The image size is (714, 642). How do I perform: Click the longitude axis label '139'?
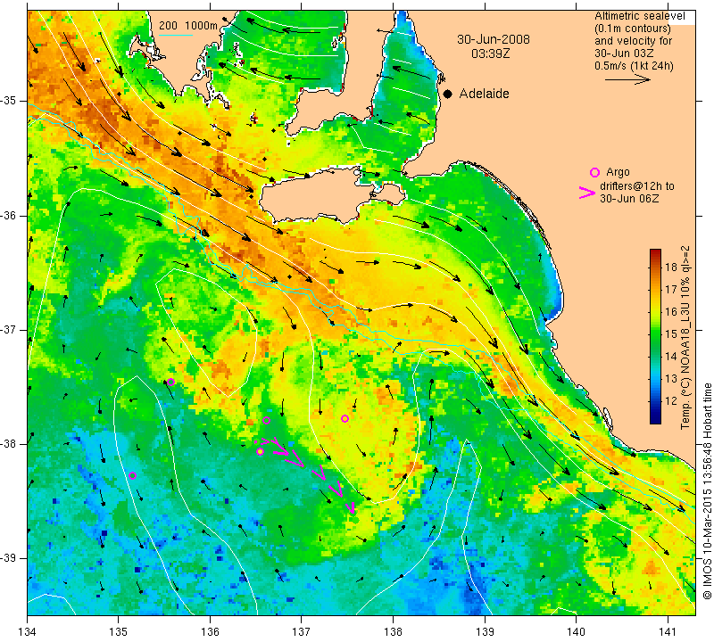[485, 632]
